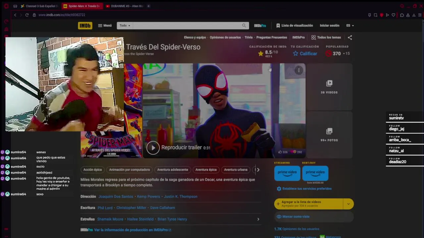Open the rent/buy Prime Video tile
Image resolution: width=424 pixels, height=238 pixels.
pyautogui.click(x=315, y=173)
